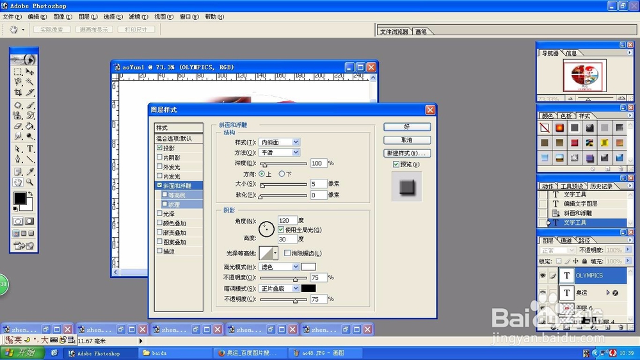Select the Brush tool
Screen dimensions: 640x360
(x=30, y=105)
